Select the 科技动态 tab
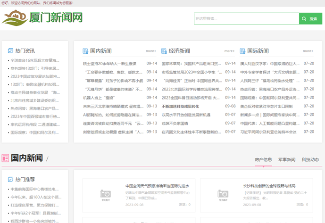325x223 pixels. (x=310, y=160)
